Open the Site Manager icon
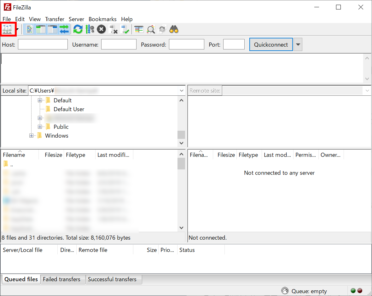 7,29
